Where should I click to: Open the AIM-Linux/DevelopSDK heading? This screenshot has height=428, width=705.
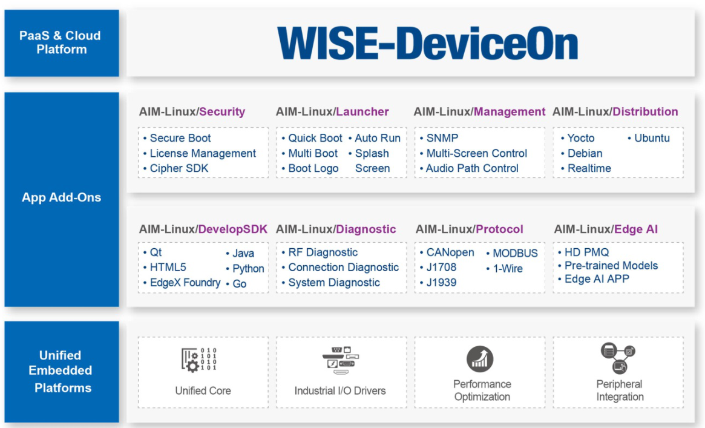point(203,229)
